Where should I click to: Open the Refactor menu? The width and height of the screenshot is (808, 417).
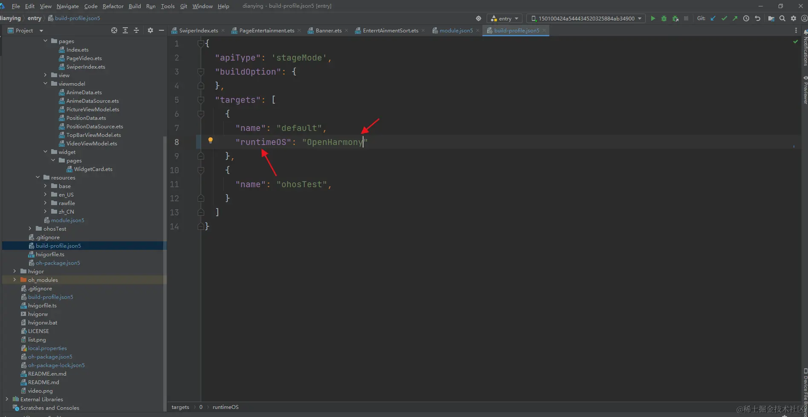[x=113, y=6]
